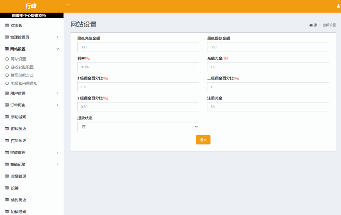Open the 短信通知 menu item
341x215 pixels.
pos(18,212)
